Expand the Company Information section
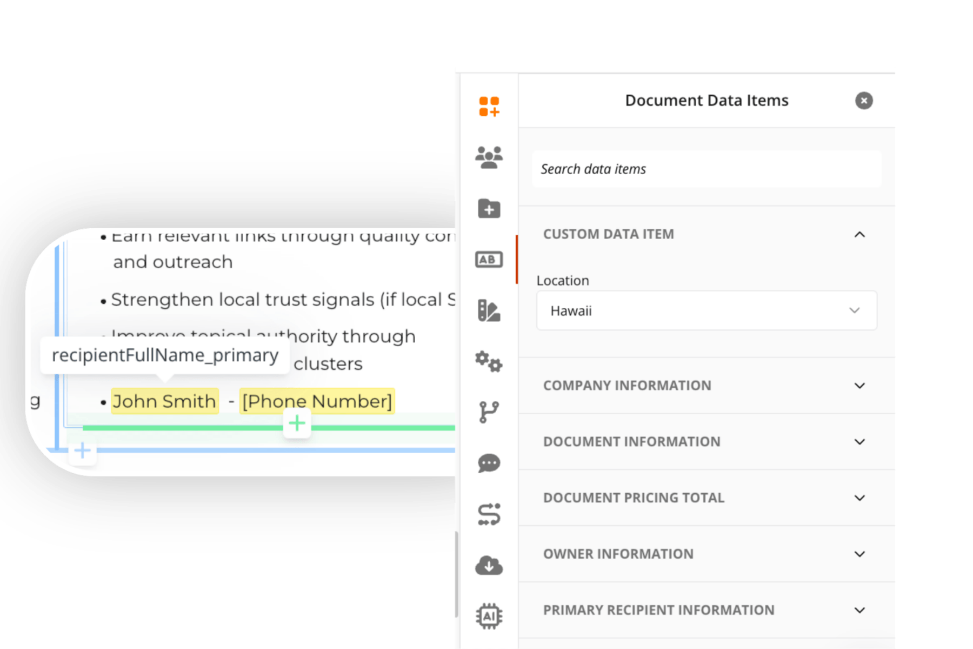Image resolution: width=973 pixels, height=649 pixels. coord(707,386)
